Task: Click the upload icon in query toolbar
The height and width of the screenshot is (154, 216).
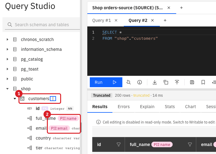Action: (x=177, y=82)
